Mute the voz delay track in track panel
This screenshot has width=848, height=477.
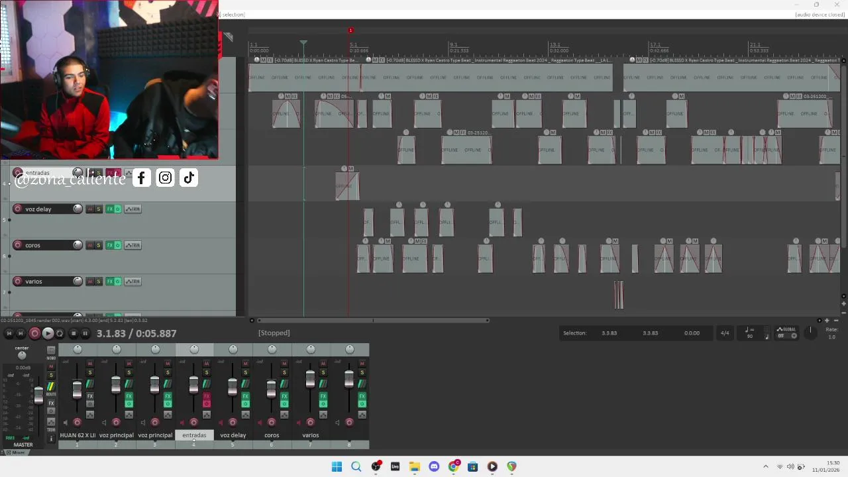tap(90, 209)
